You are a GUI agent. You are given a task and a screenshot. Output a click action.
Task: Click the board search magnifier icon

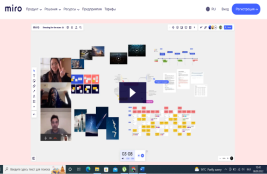click(81, 28)
